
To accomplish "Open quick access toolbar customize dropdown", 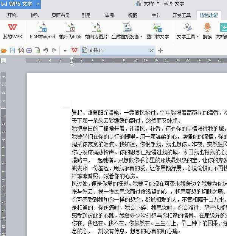I will 65,50.
